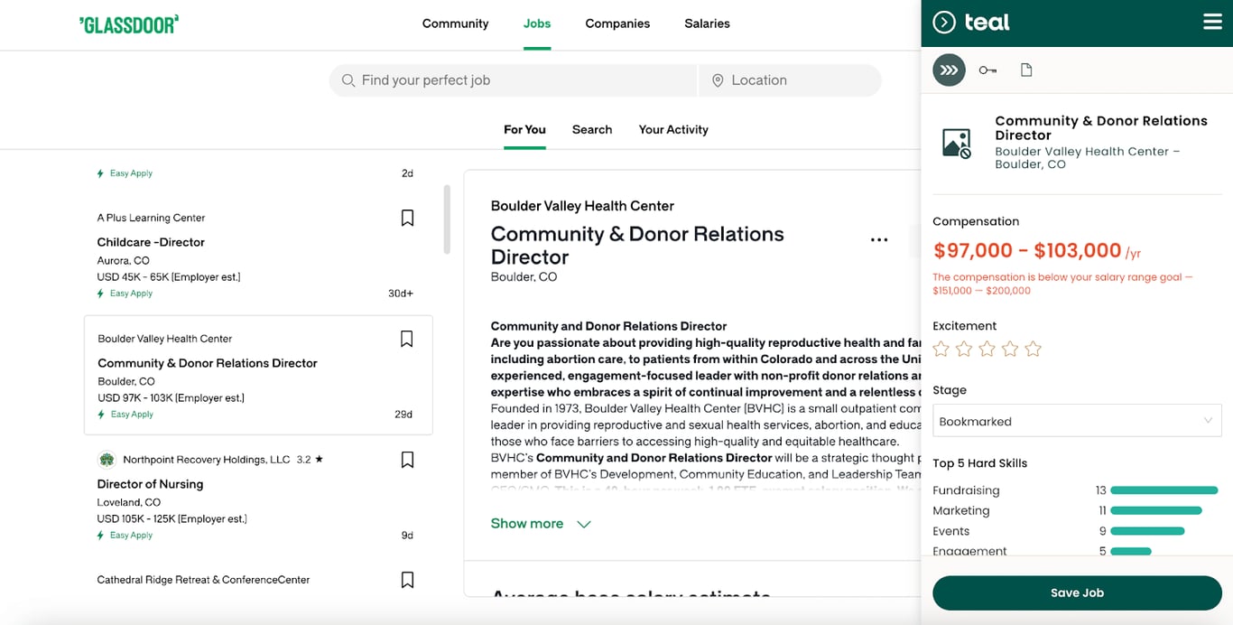The width and height of the screenshot is (1233, 625).
Task: Click the Save Job button
Action: point(1077,592)
